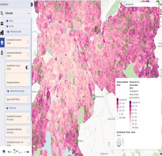Screen dimensions: 162x156
Task: Collapse the sidebar with the round blue button
Action: [32, 5]
